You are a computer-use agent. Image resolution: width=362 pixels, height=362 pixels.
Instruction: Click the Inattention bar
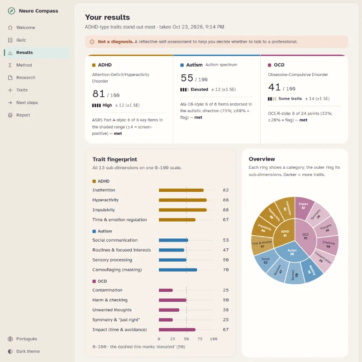tap(181, 190)
